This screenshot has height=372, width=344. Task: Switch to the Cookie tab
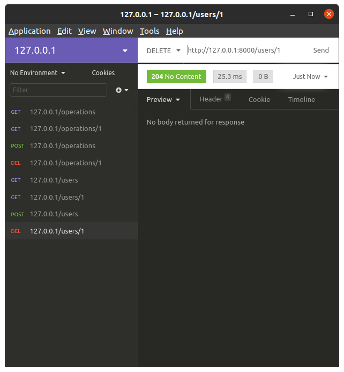(x=259, y=100)
